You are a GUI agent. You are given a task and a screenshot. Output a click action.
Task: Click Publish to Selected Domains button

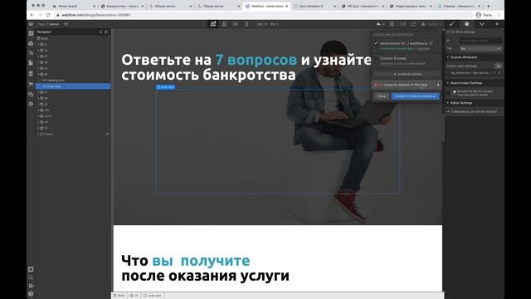click(416, 96)
